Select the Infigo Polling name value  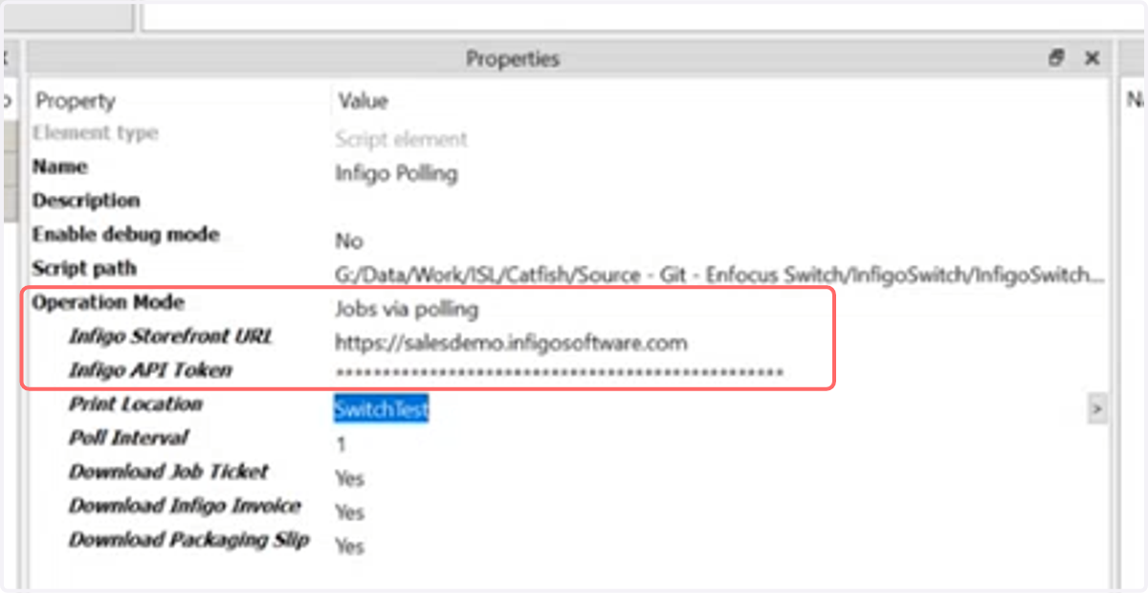click(x=396, y=174)
